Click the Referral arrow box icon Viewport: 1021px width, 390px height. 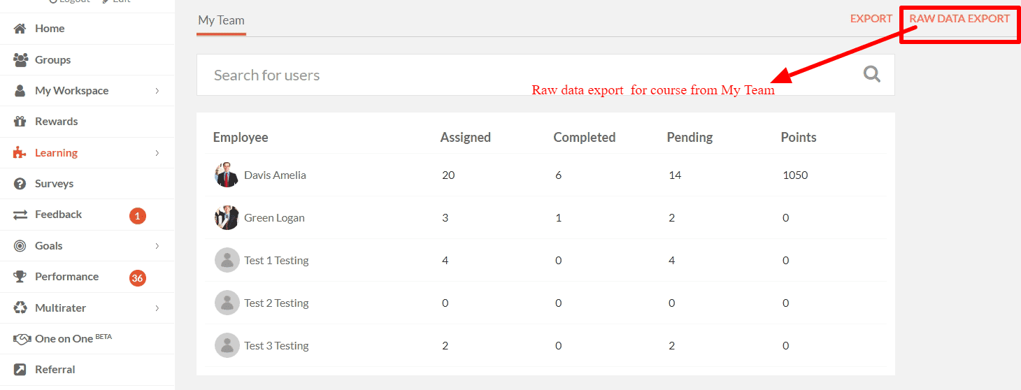[20, 370]
